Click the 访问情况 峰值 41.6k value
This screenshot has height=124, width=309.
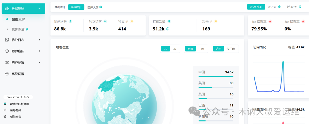300,47
